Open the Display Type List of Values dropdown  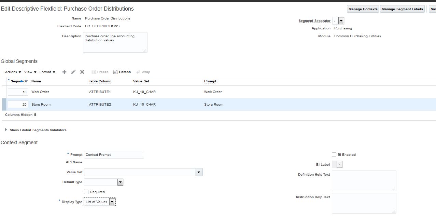point(113,202)
